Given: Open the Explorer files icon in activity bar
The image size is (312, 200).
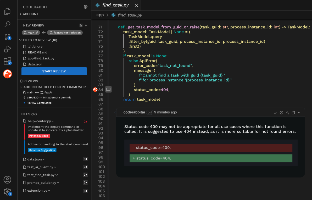Looking at the screenshot, I should 7,11.
